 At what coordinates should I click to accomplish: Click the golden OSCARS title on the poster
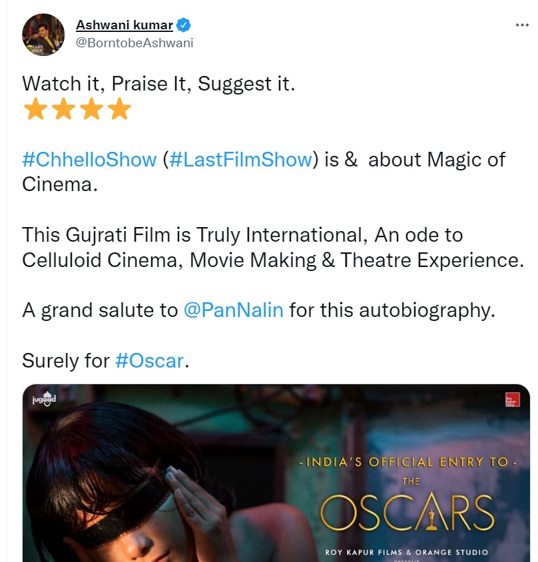pyautogui.click(x=407, y=512)
